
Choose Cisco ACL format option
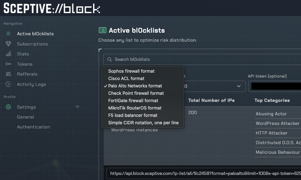[126, 78]
